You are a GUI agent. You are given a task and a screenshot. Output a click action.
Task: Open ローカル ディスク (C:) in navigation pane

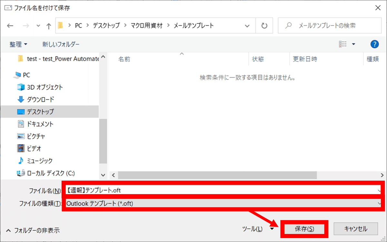(x=51, y=173)
